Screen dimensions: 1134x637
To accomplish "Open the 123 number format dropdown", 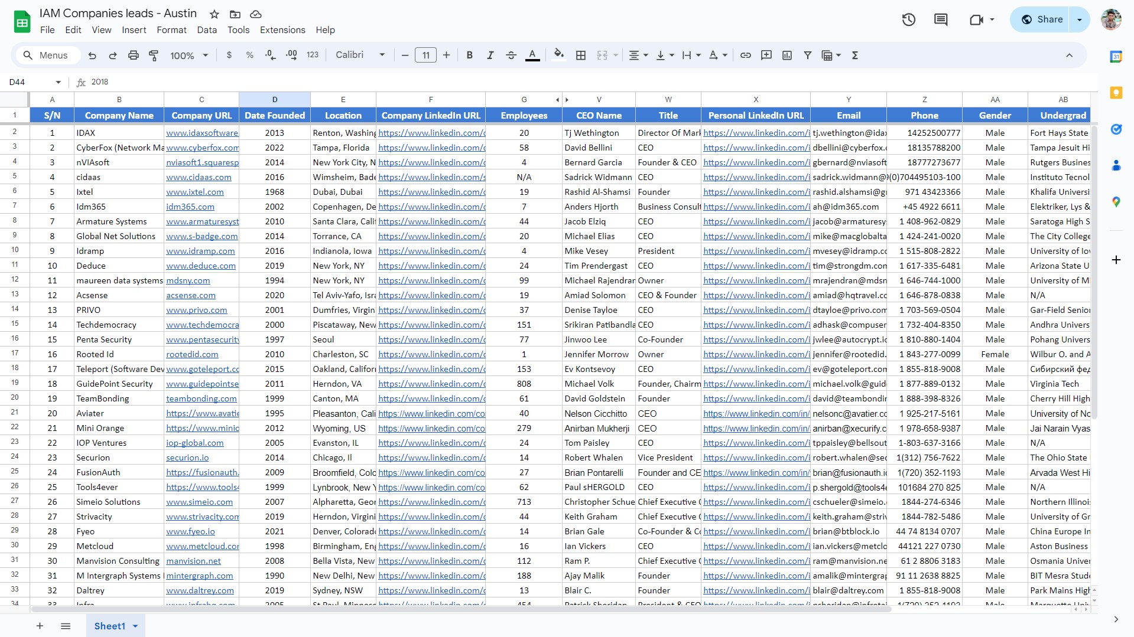I will pos(313,55).
